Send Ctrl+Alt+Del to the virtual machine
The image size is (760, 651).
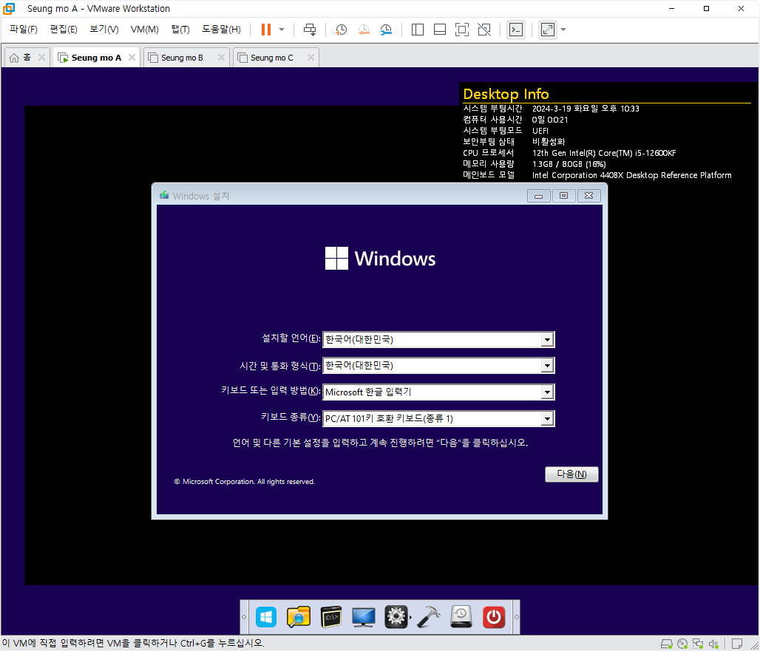pyautogui.click(x=310, y=30)
